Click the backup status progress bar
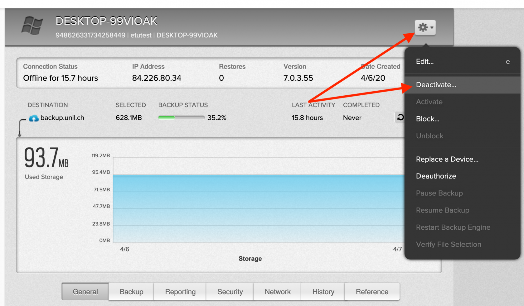 (x=181, y=118)
